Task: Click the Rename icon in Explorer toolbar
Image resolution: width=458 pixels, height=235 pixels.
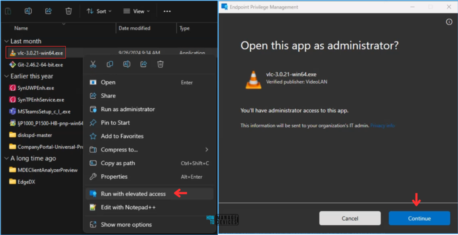Action: coord(28,11)
